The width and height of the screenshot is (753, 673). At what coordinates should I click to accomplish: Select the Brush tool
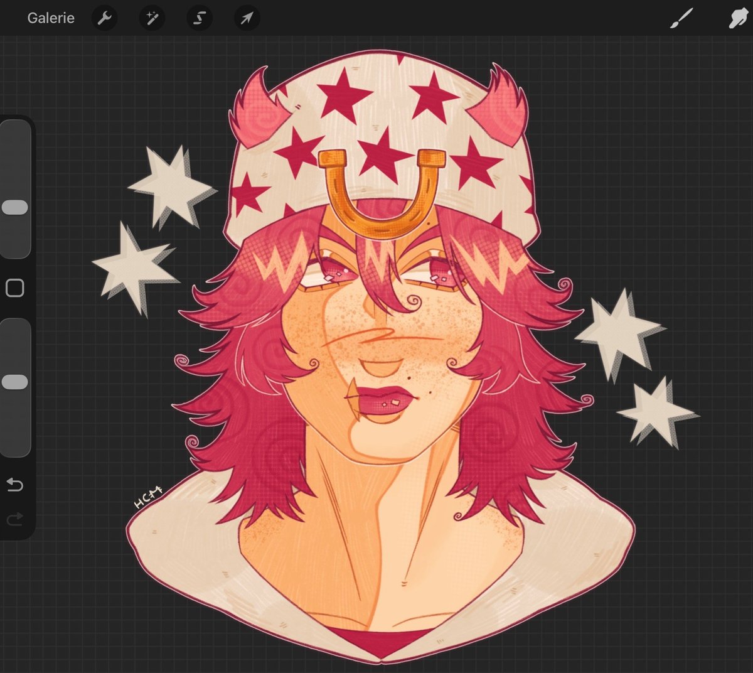click(681, 18)
